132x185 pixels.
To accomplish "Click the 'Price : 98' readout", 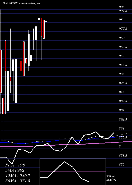I will 15,165.
